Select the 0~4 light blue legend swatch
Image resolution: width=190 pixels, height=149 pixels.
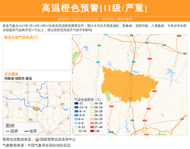(77, 119)
